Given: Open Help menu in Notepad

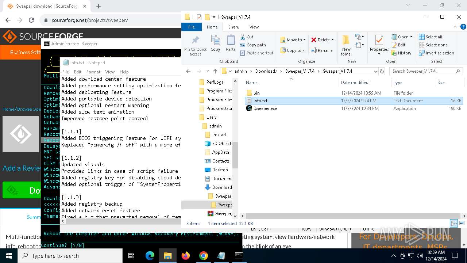Looking at the screenshot, I should coord(124,72).
